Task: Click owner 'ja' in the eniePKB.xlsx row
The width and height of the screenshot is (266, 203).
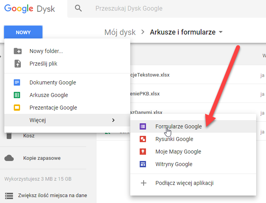Action: (262, 94)
